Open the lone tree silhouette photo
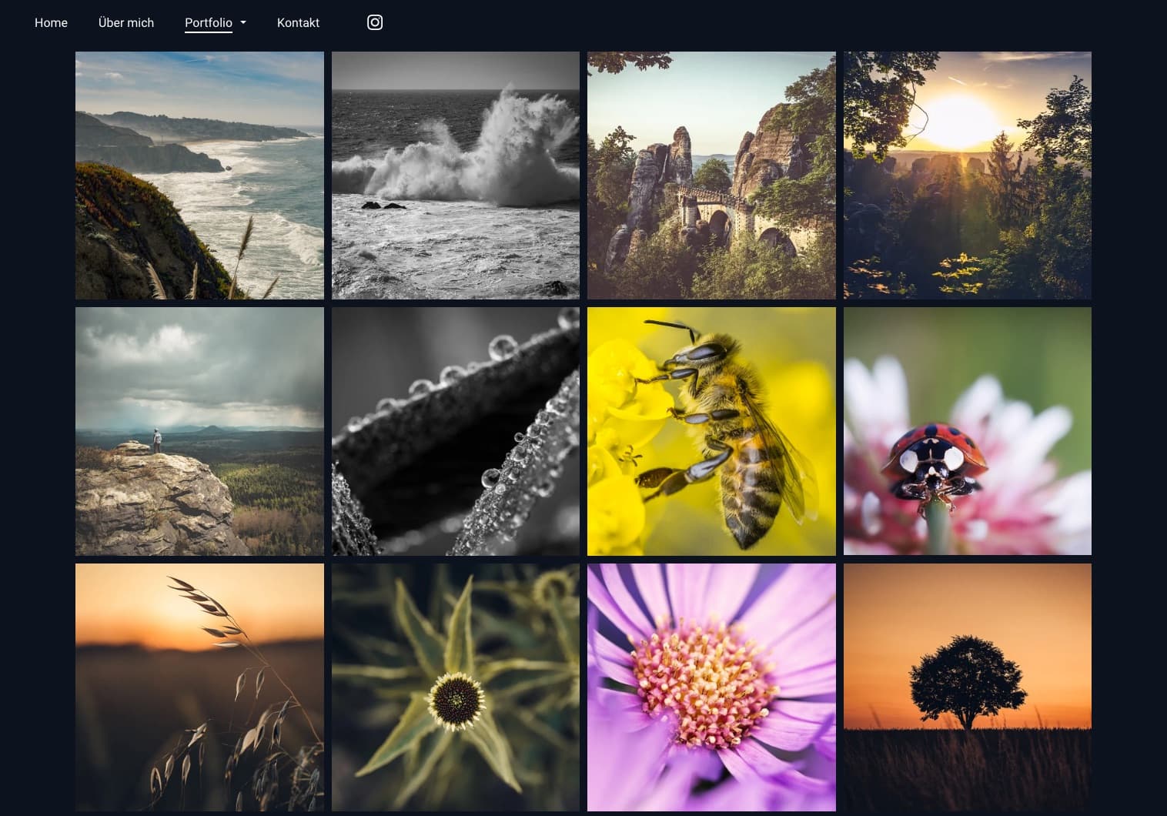 (968, 687)
